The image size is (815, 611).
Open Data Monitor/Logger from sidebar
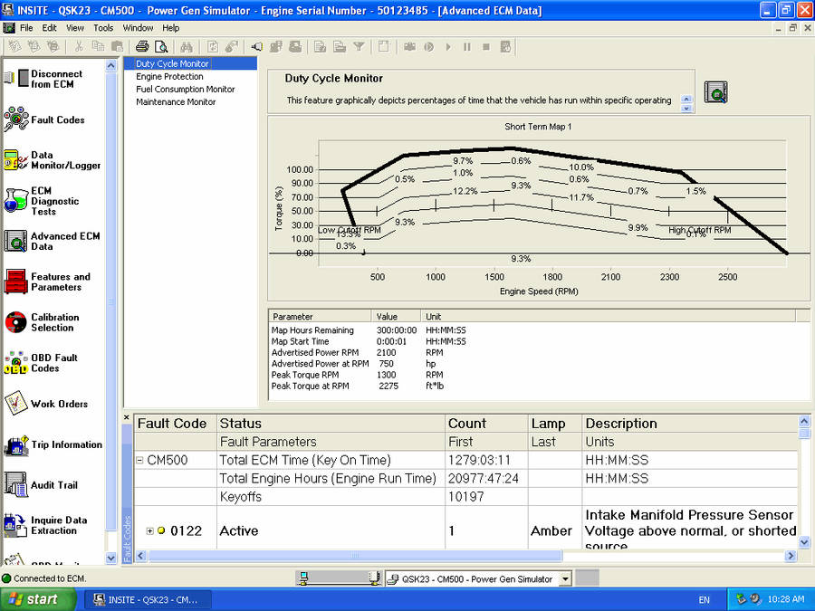(65, 160)
